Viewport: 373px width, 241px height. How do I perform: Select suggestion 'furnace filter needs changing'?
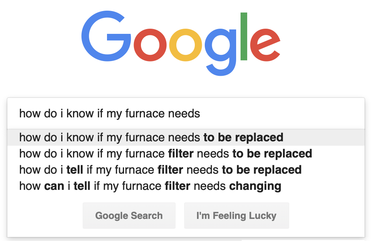[186, 186]
